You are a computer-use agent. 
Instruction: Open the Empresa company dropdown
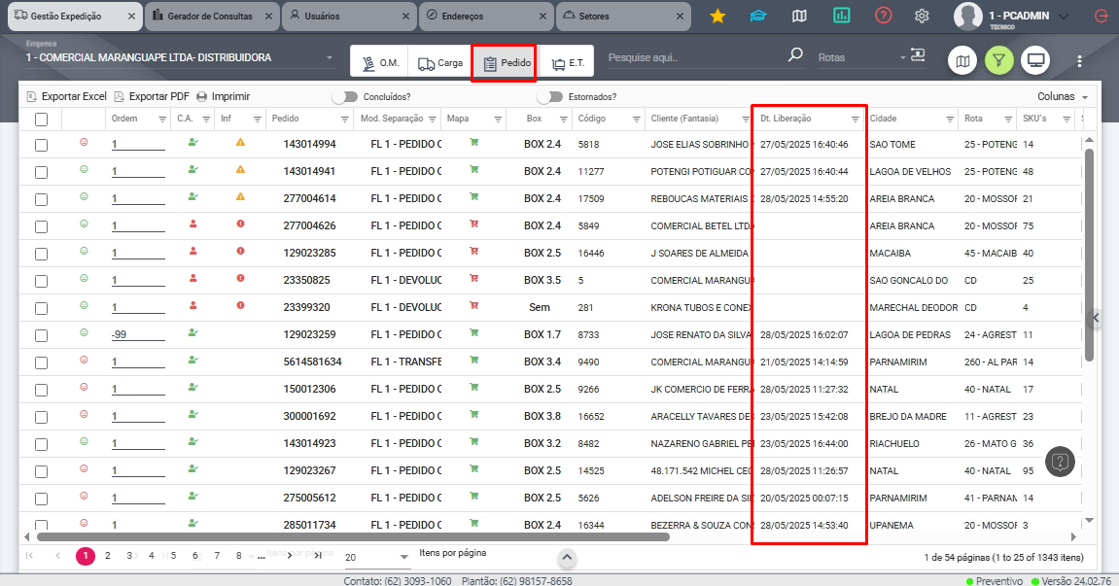(x=179, y=57)
